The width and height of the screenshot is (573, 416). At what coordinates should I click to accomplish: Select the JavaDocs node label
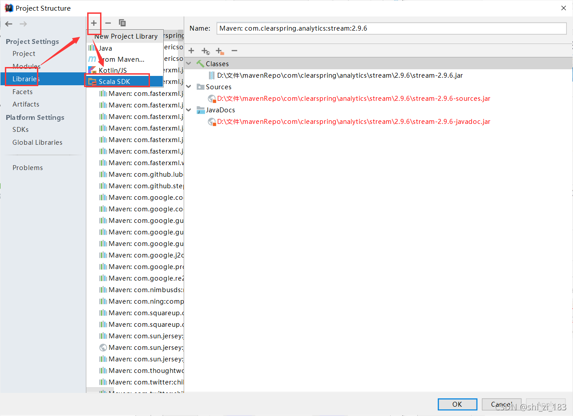(220, 110)
